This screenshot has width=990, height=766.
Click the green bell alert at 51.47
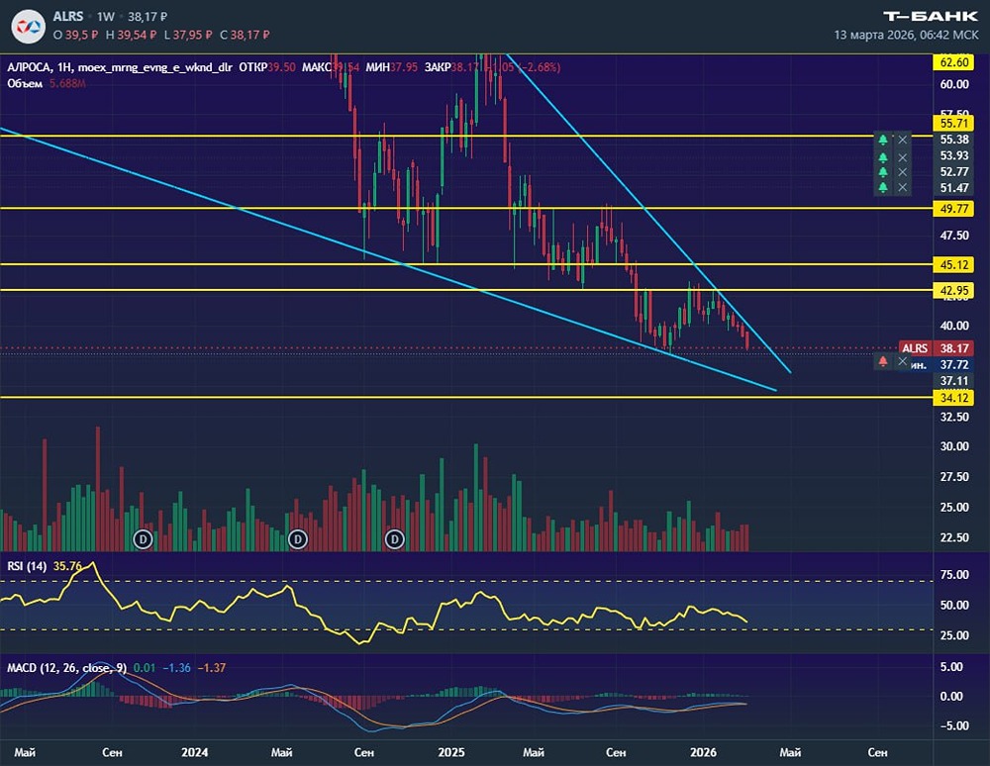(x=883, y=187)
